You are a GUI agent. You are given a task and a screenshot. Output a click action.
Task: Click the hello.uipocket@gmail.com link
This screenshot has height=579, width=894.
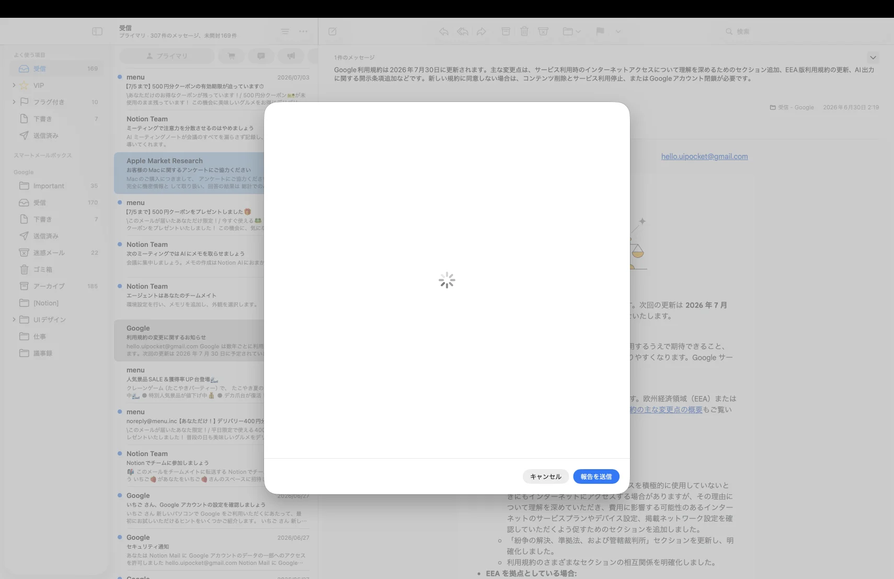click(x=704, y=156)
